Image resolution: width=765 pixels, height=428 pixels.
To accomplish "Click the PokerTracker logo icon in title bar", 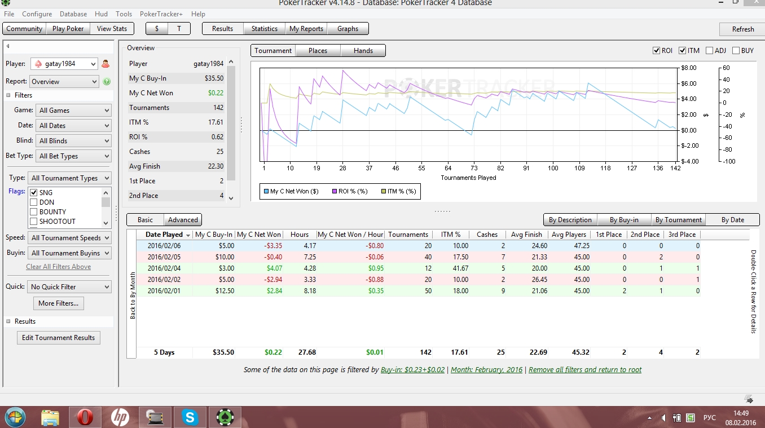I will coord(6,3).
